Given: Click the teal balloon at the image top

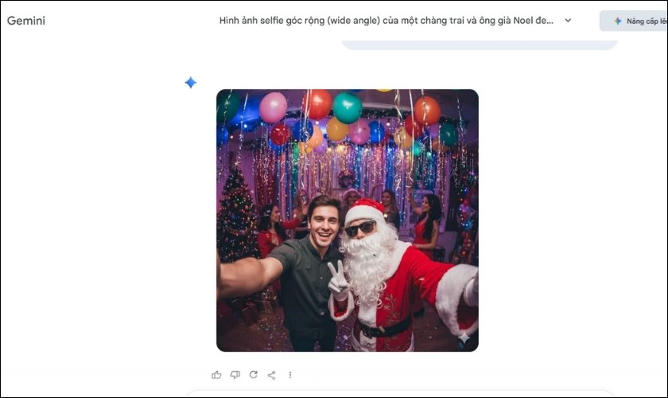Looking at the screenshot, I should click(347, 107).
